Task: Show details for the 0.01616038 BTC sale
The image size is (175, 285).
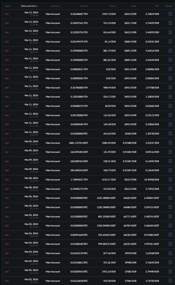Action: 170,281
